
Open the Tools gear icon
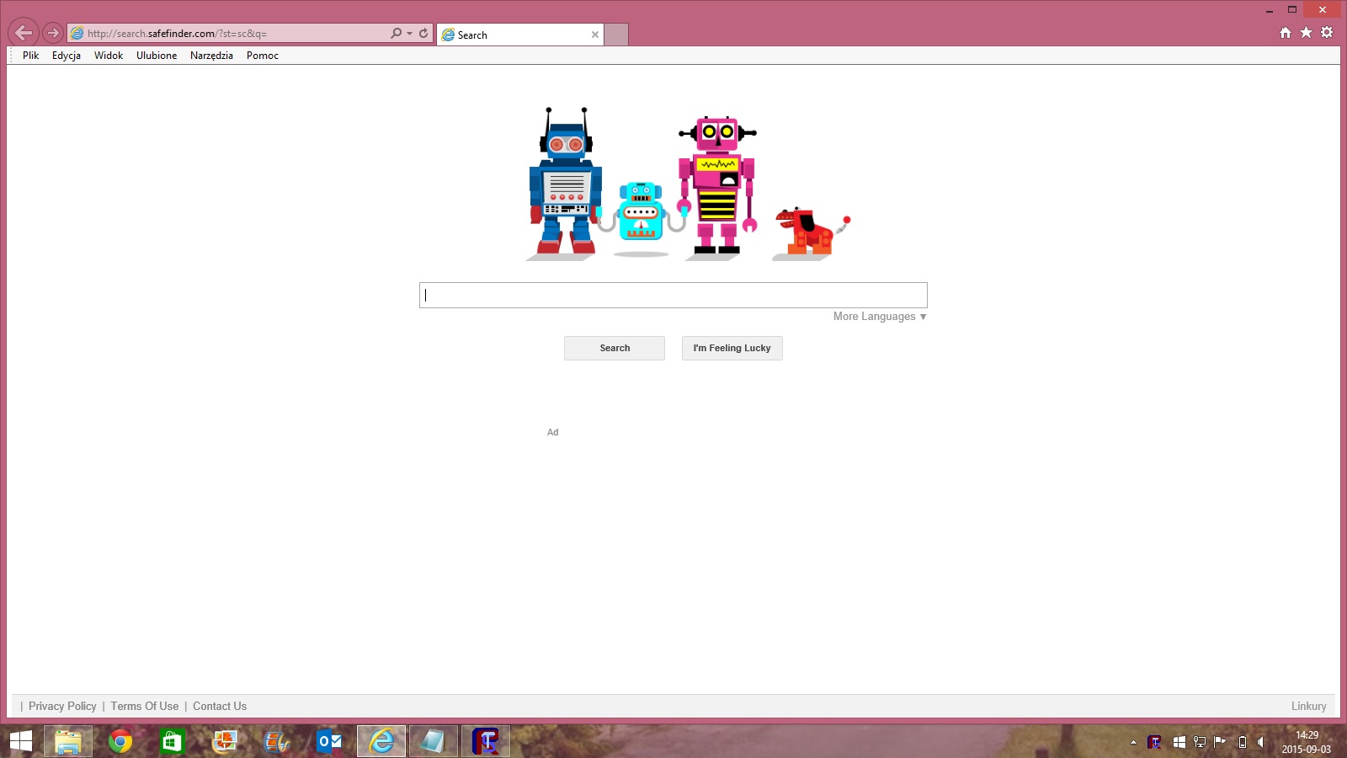point(1327,33)
